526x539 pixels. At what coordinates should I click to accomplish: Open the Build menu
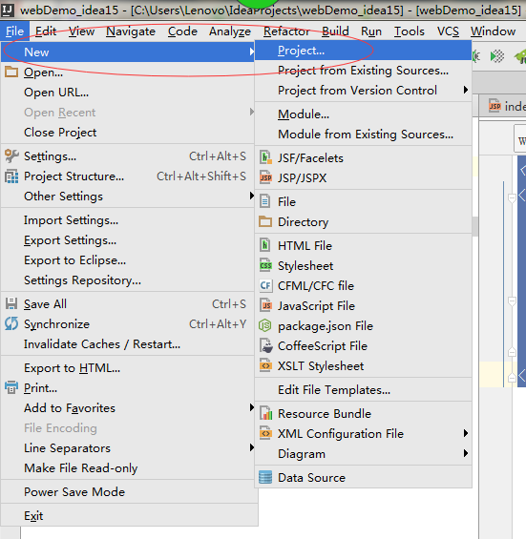pos(335,31)
